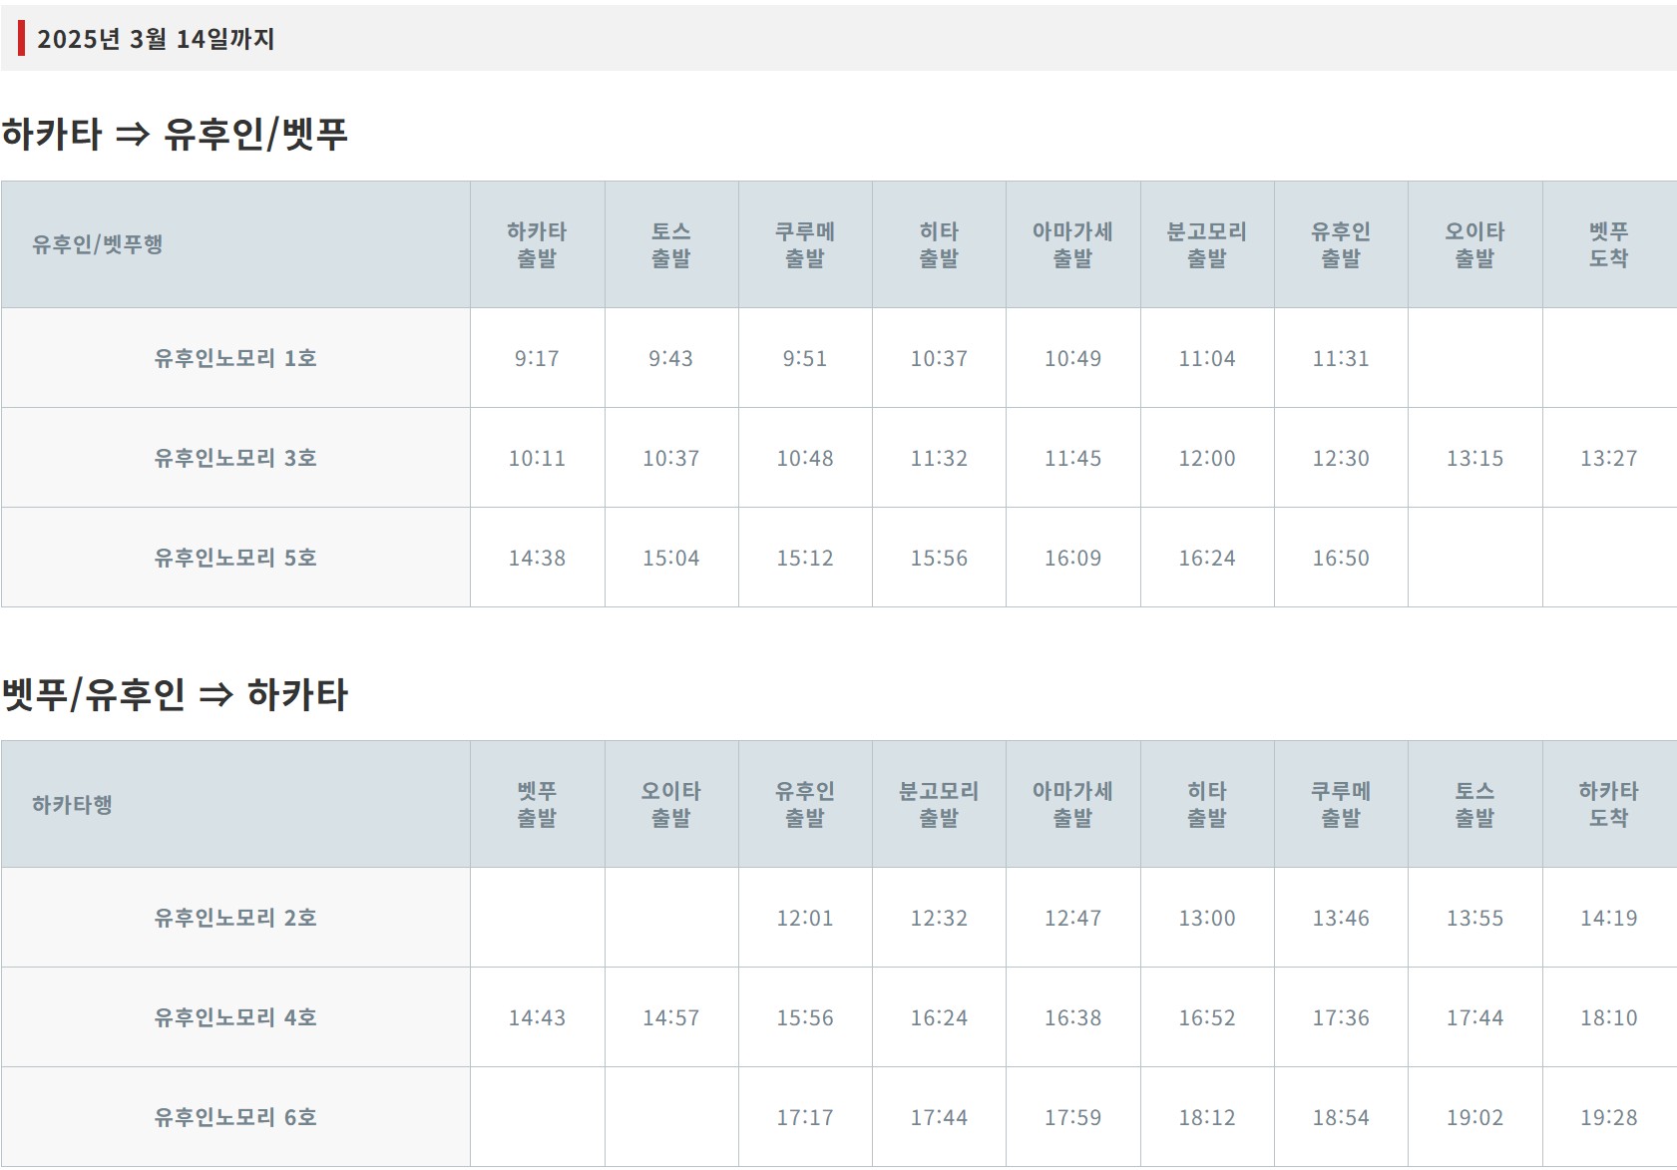Click 15:56 in the 유후인노모리 4호 row

point(805,1017)
